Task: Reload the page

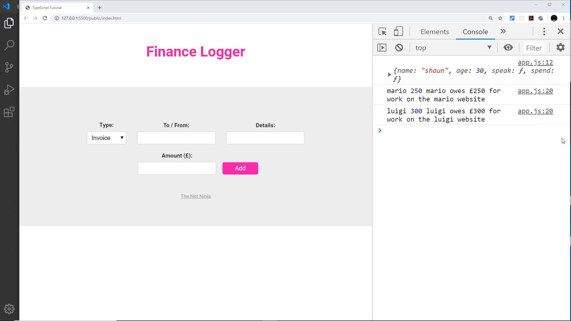Action: click(45, 18)
